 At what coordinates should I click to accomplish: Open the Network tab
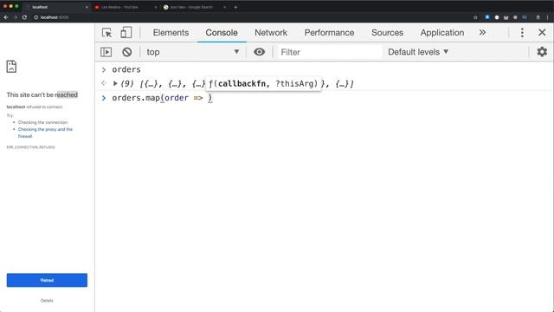(x=271, y=33)
